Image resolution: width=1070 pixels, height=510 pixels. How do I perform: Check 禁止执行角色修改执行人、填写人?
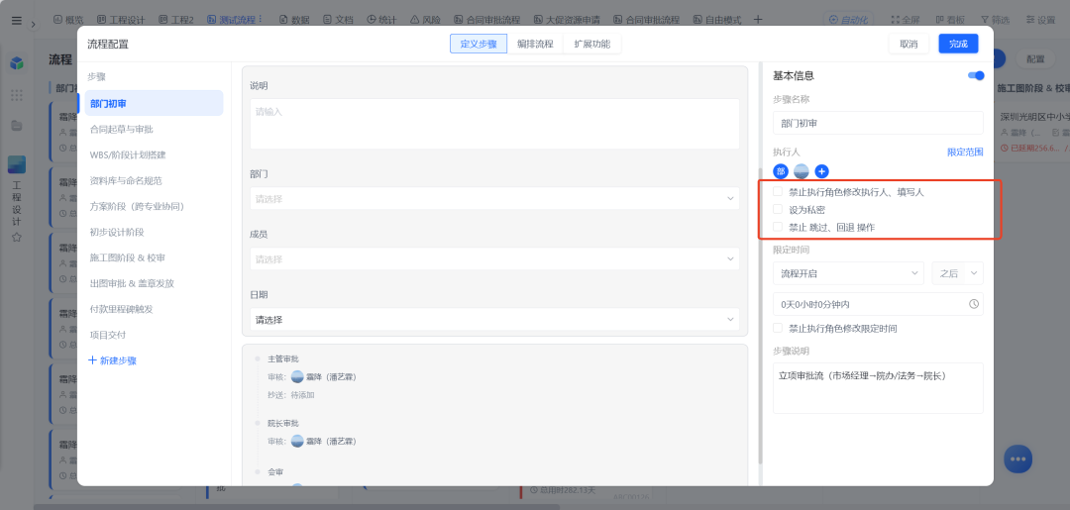778,191
